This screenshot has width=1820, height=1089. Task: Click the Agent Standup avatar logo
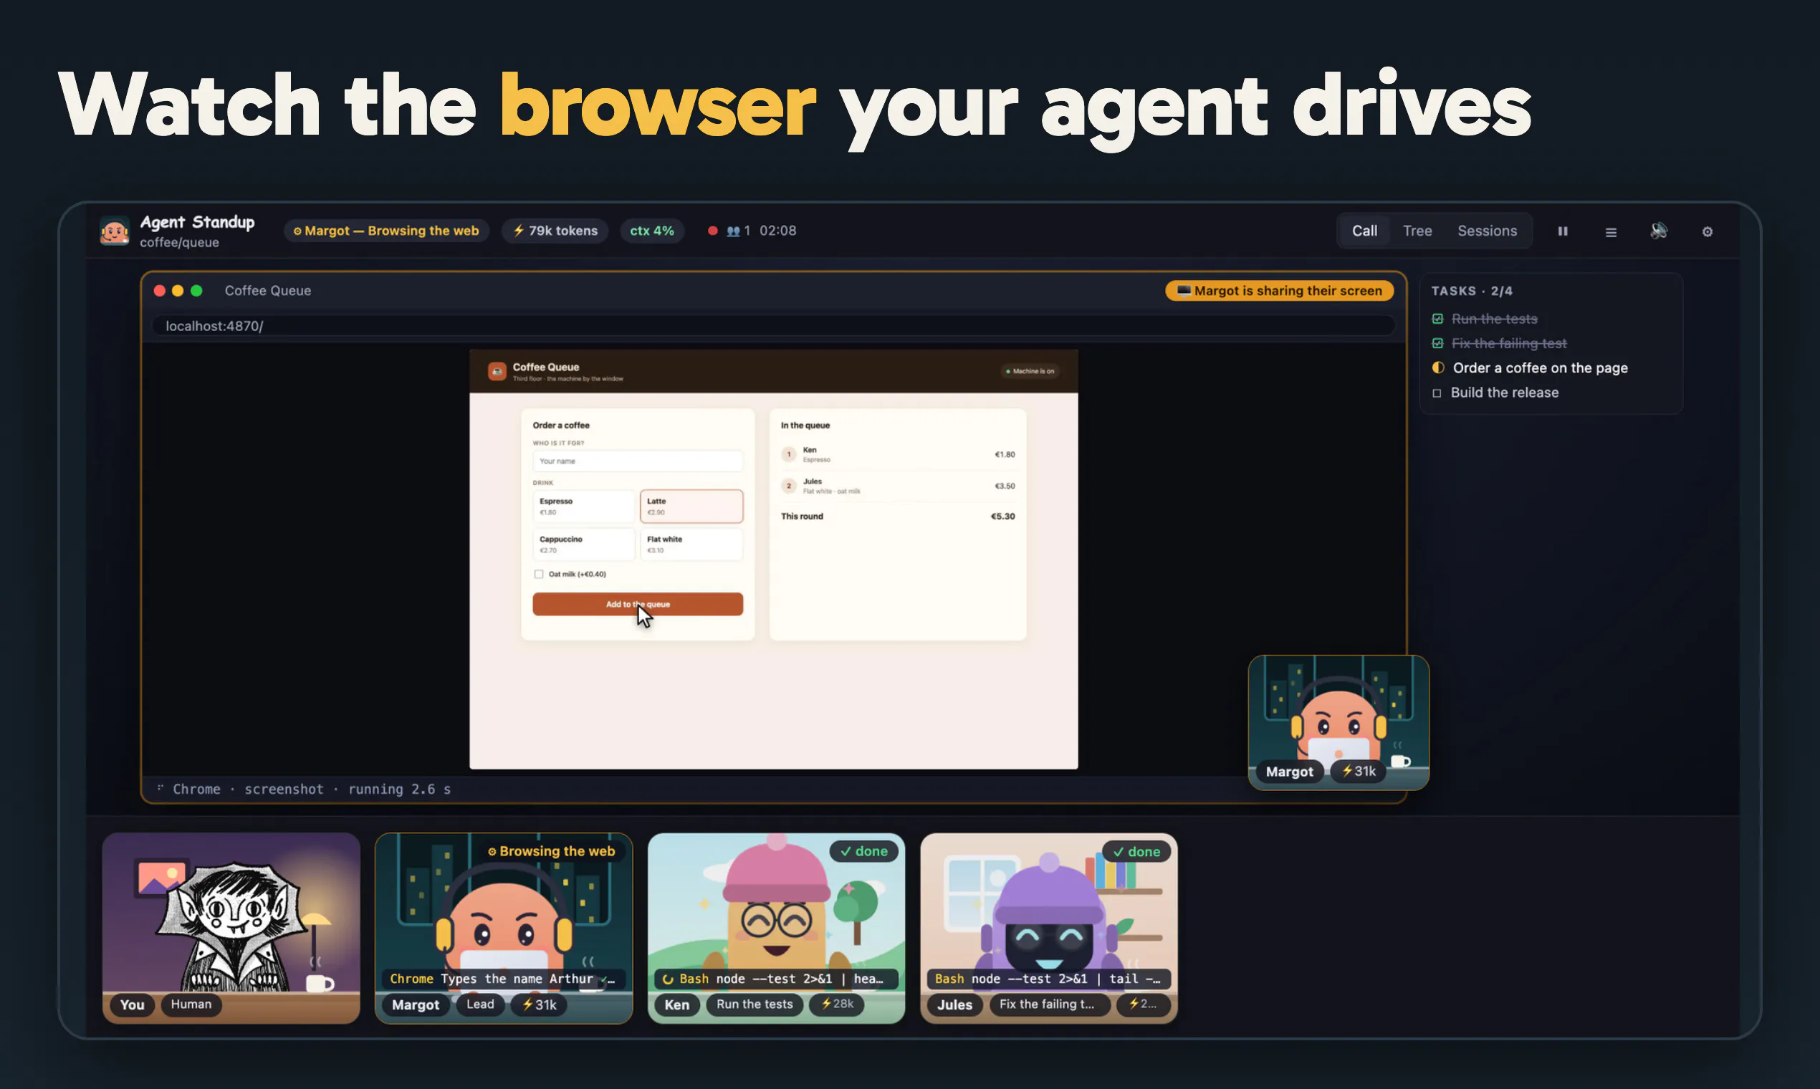point(115,231)
